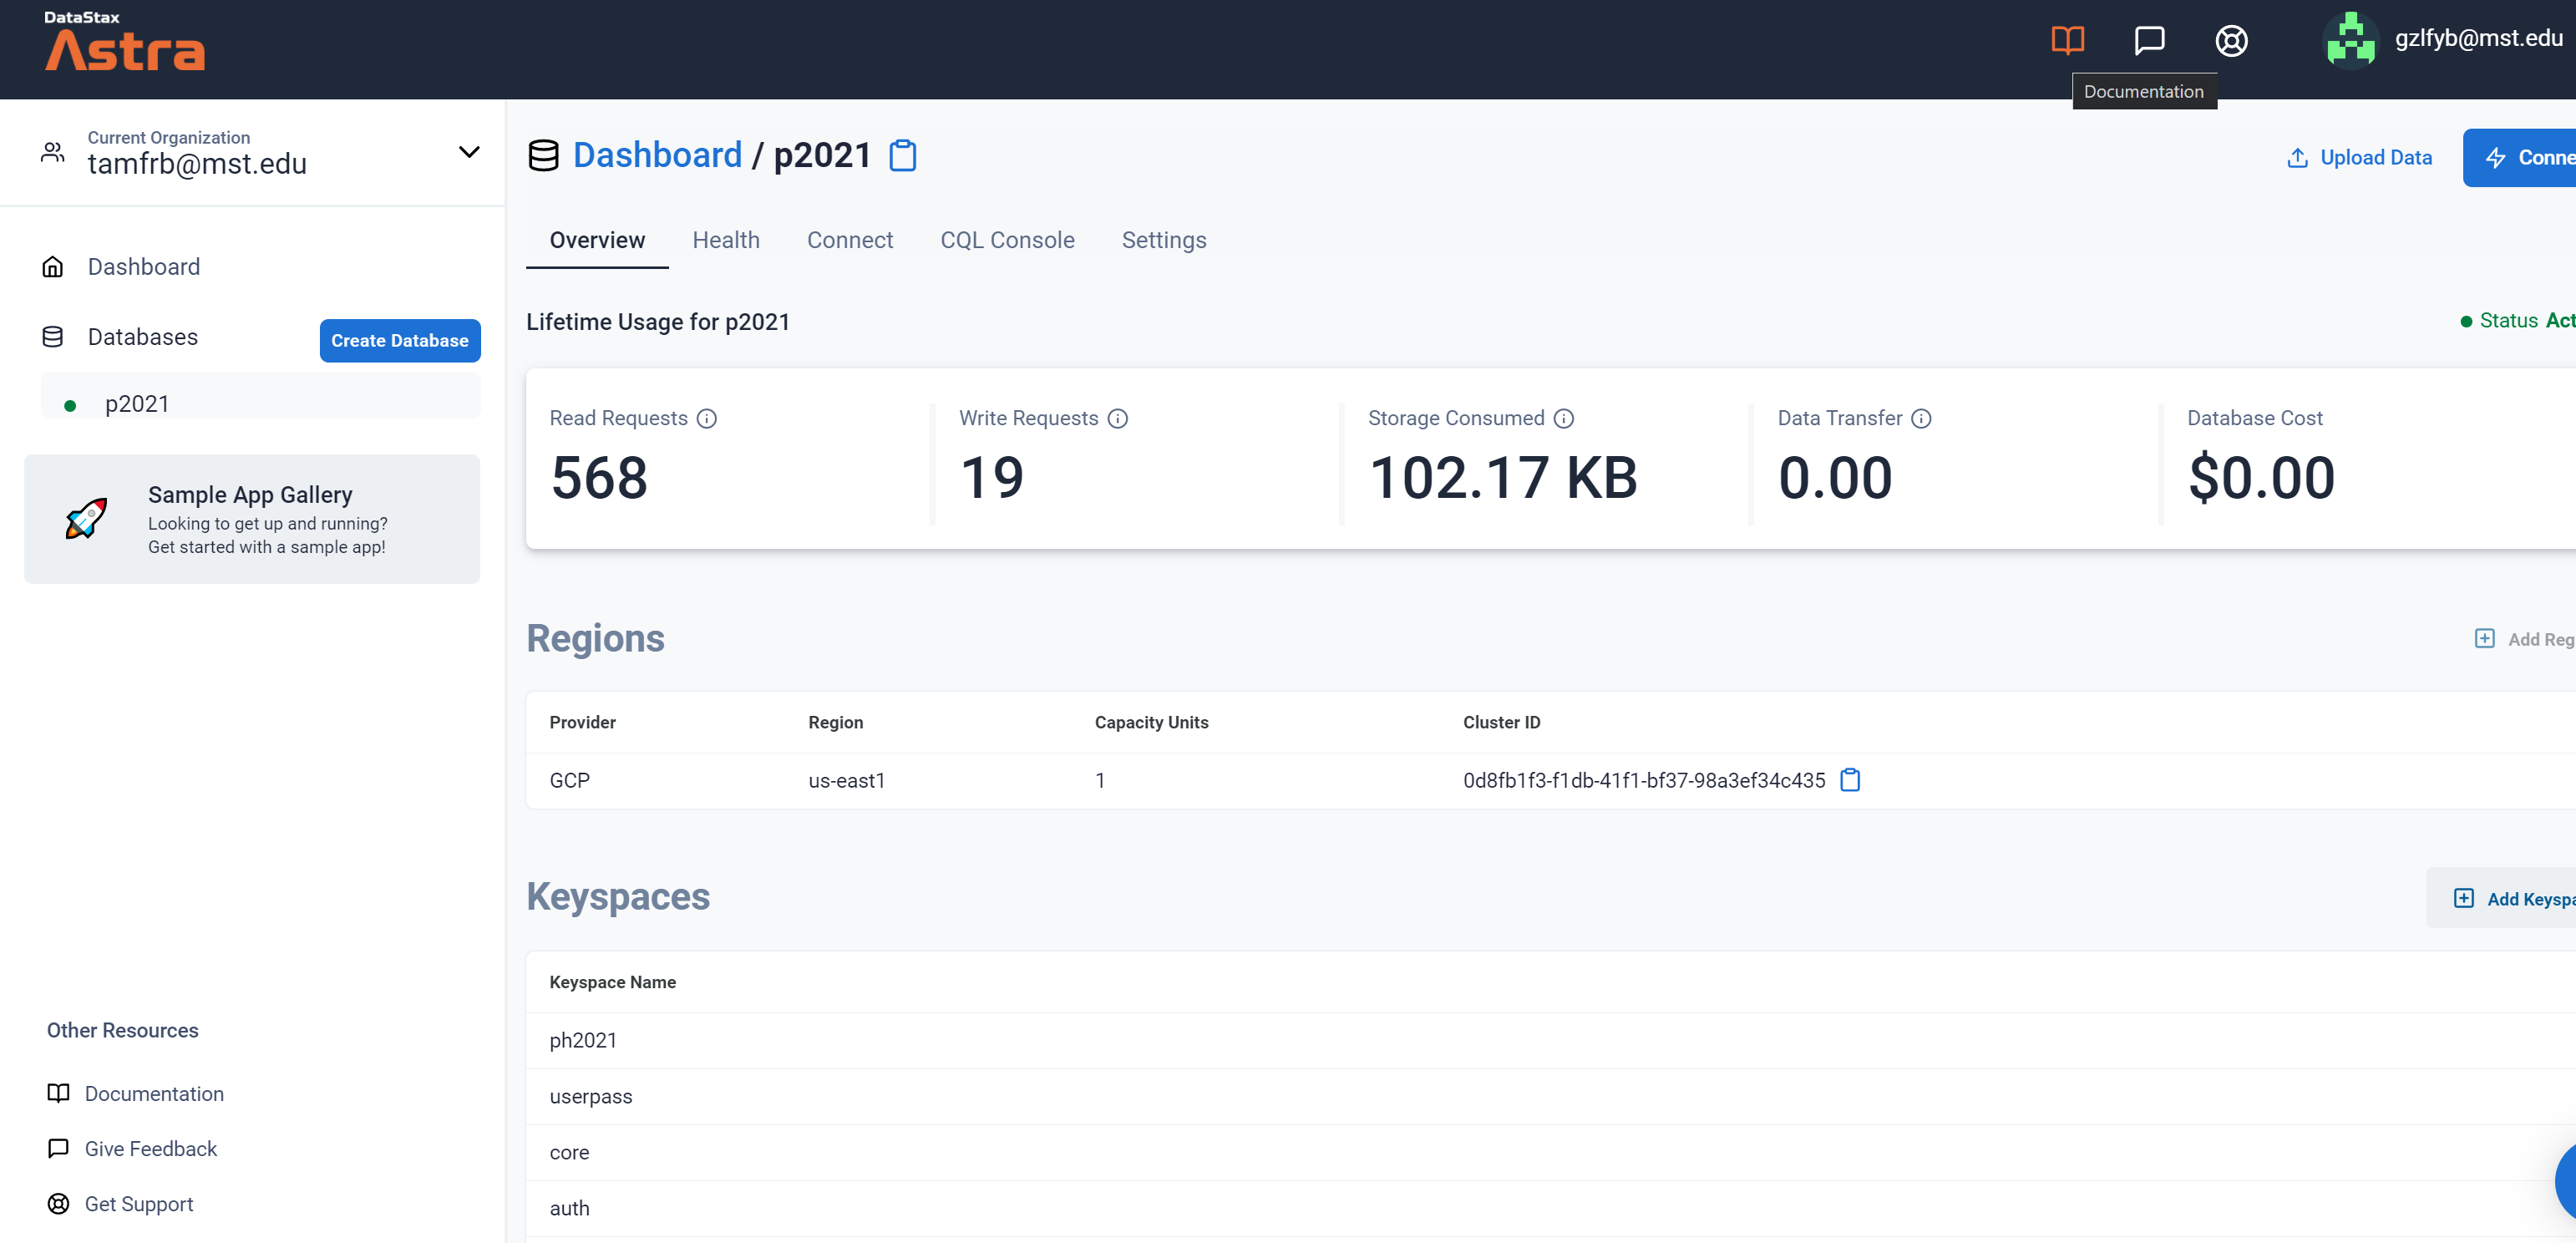Copy the Cluster ID clipboard icon

click(x=1850, y=780)
